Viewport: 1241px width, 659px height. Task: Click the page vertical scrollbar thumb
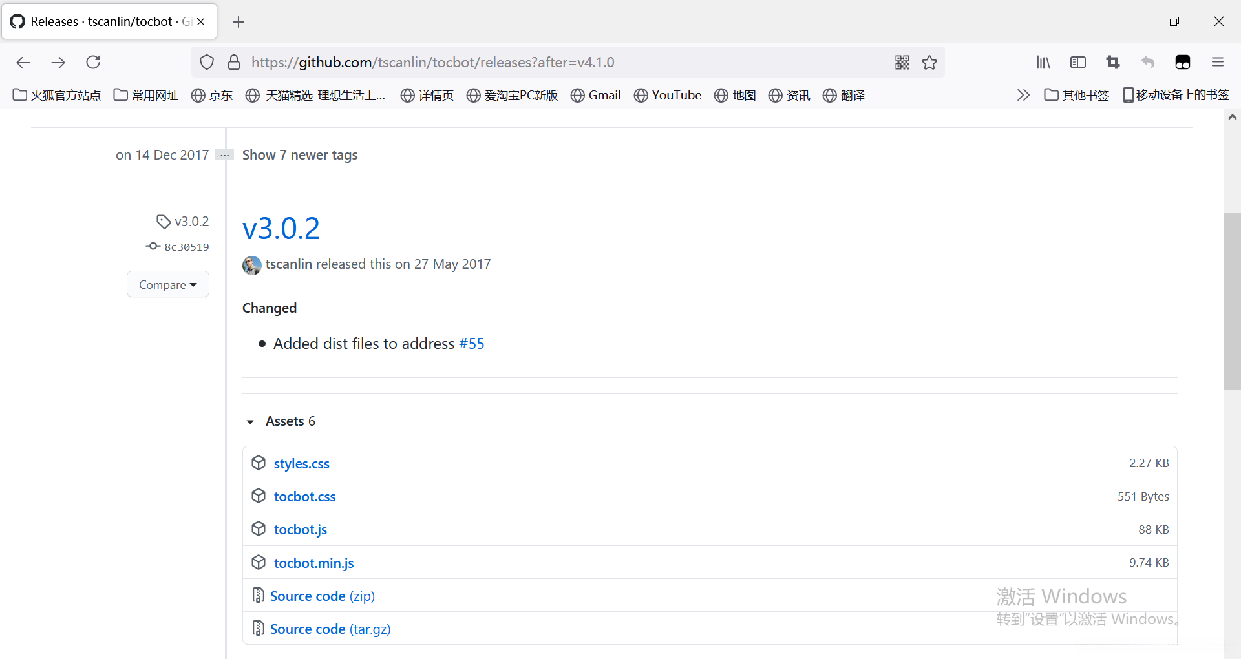pyautogui.click(x=1233, y=301)
